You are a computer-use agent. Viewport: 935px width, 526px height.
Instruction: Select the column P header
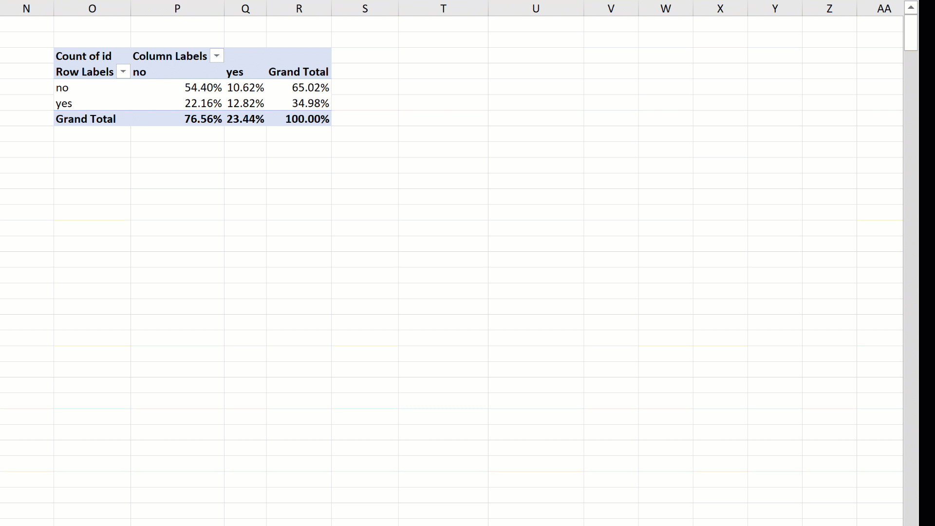coord(177,8)
